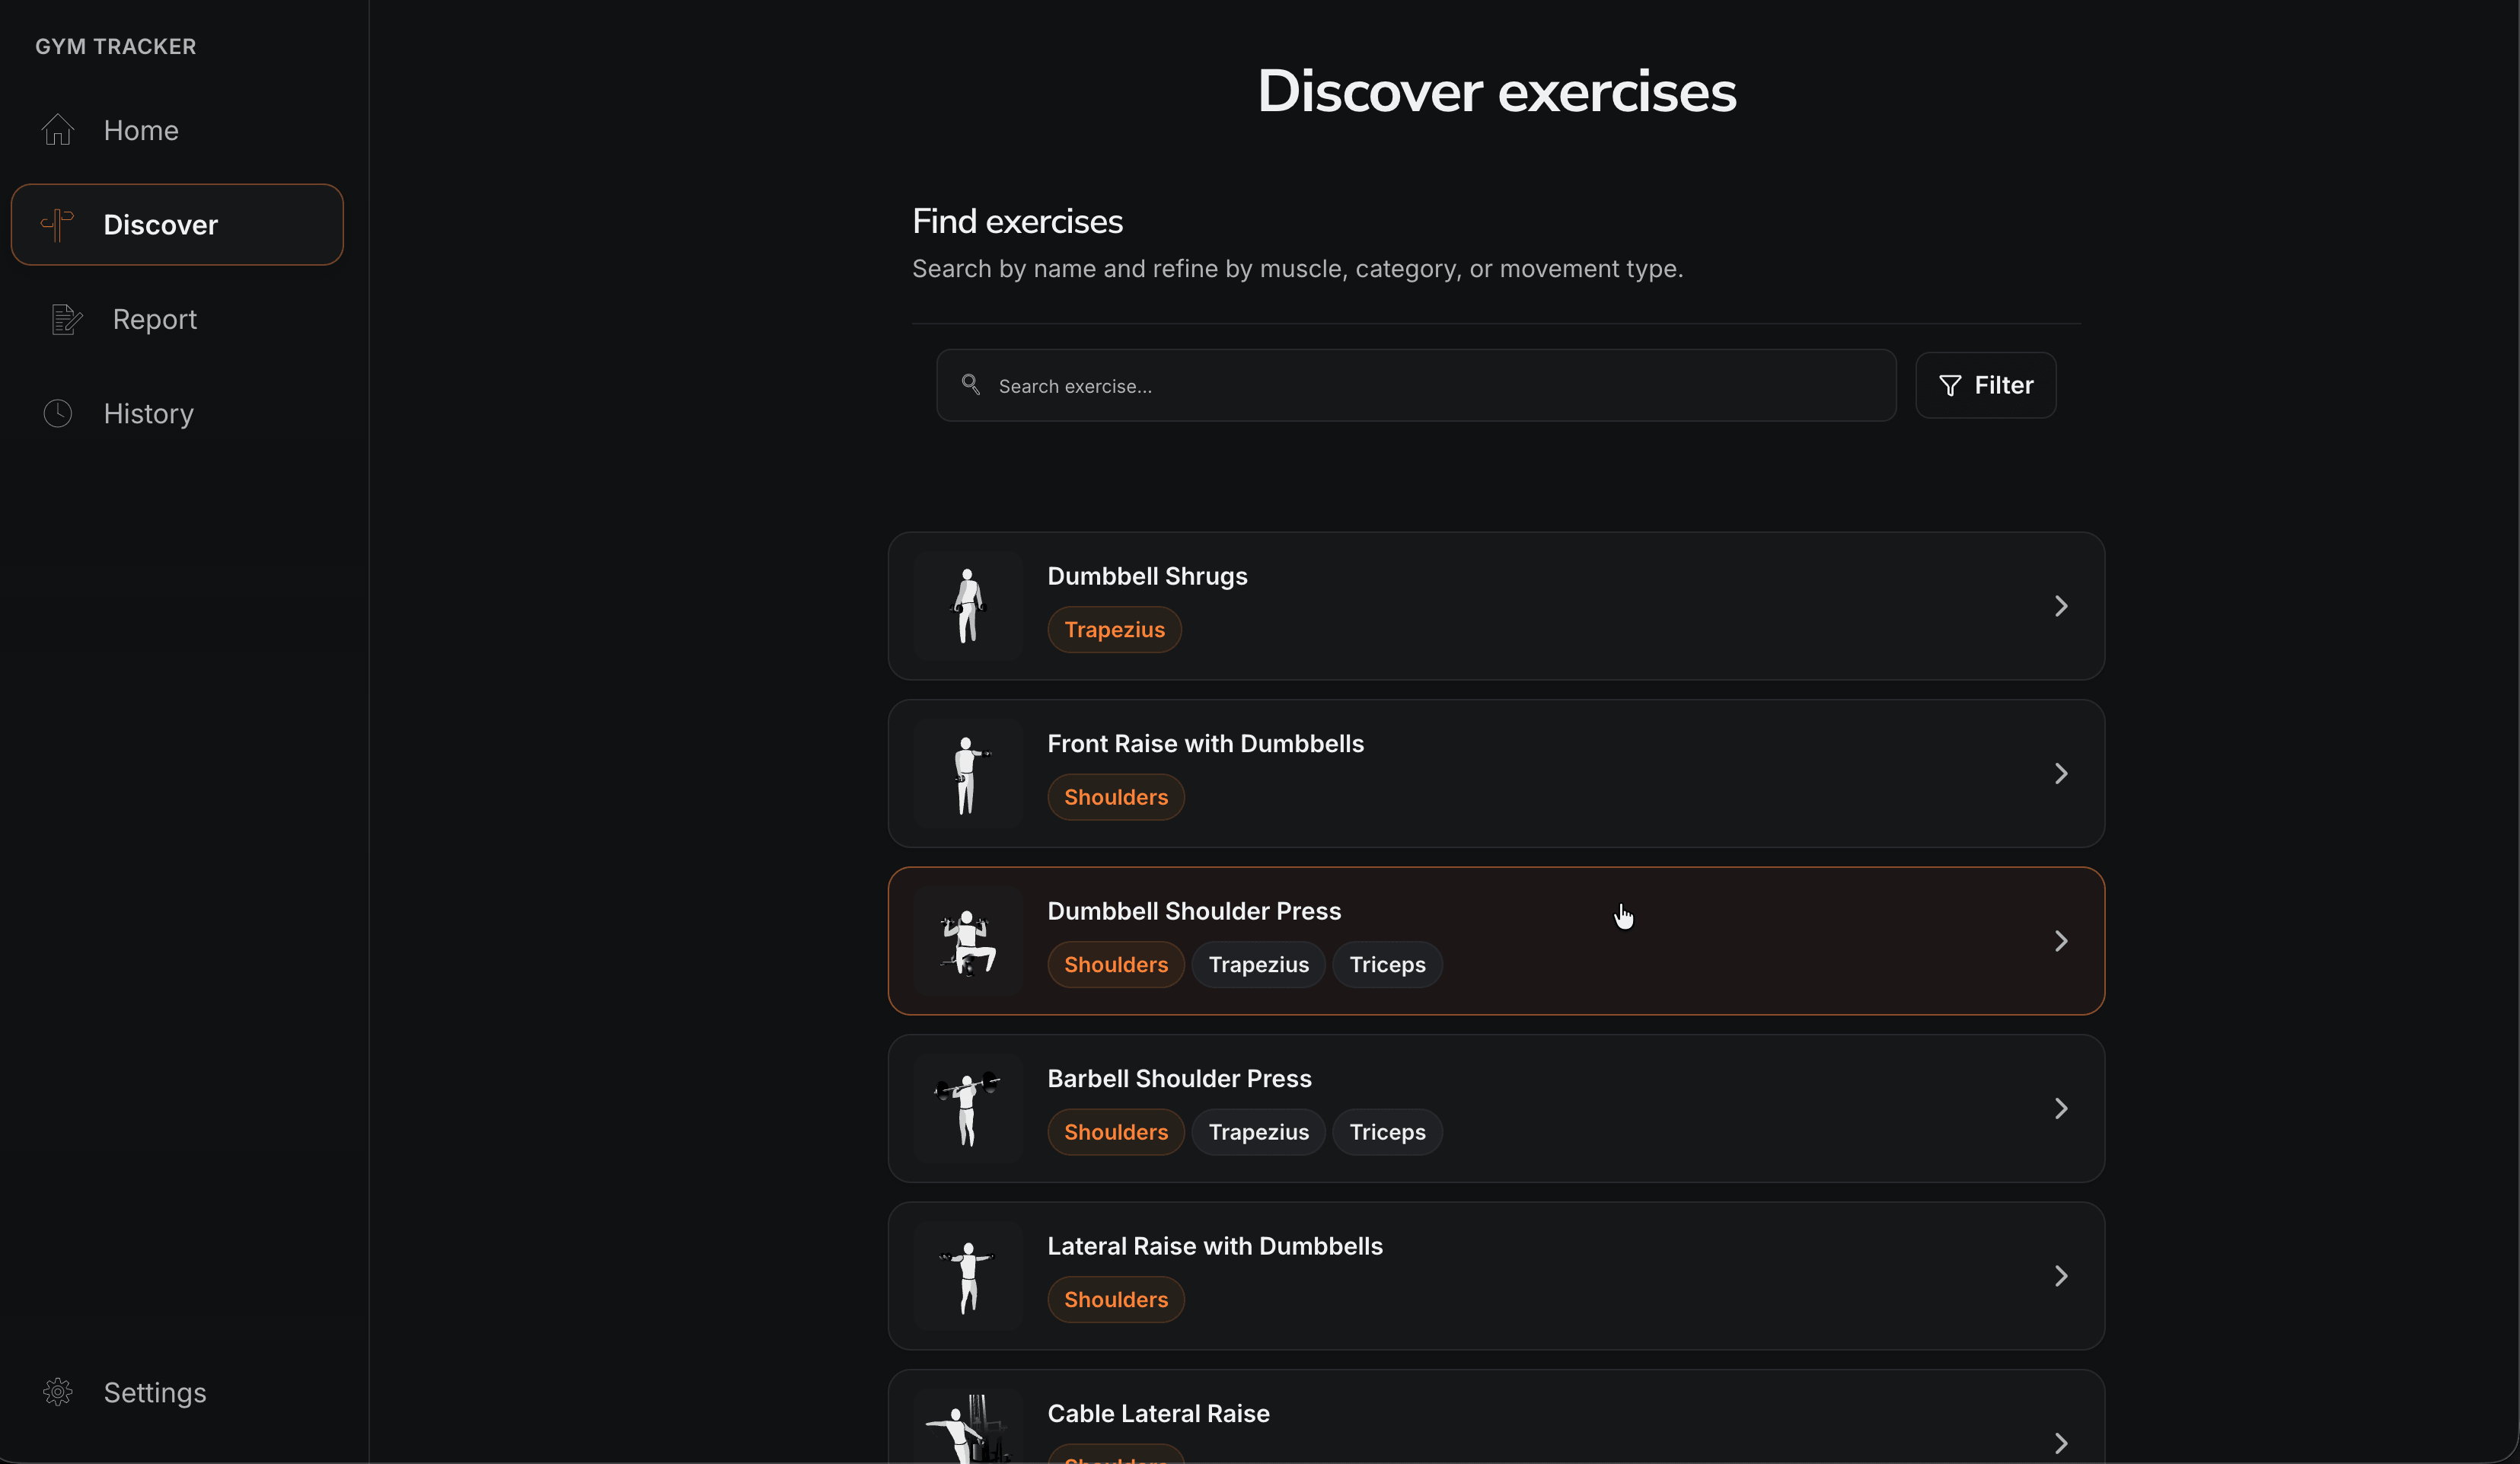Click Trapezius tag on Dumbbell Shrugs
This screenshot has height=1464, width=2520.
[1114, 630]
